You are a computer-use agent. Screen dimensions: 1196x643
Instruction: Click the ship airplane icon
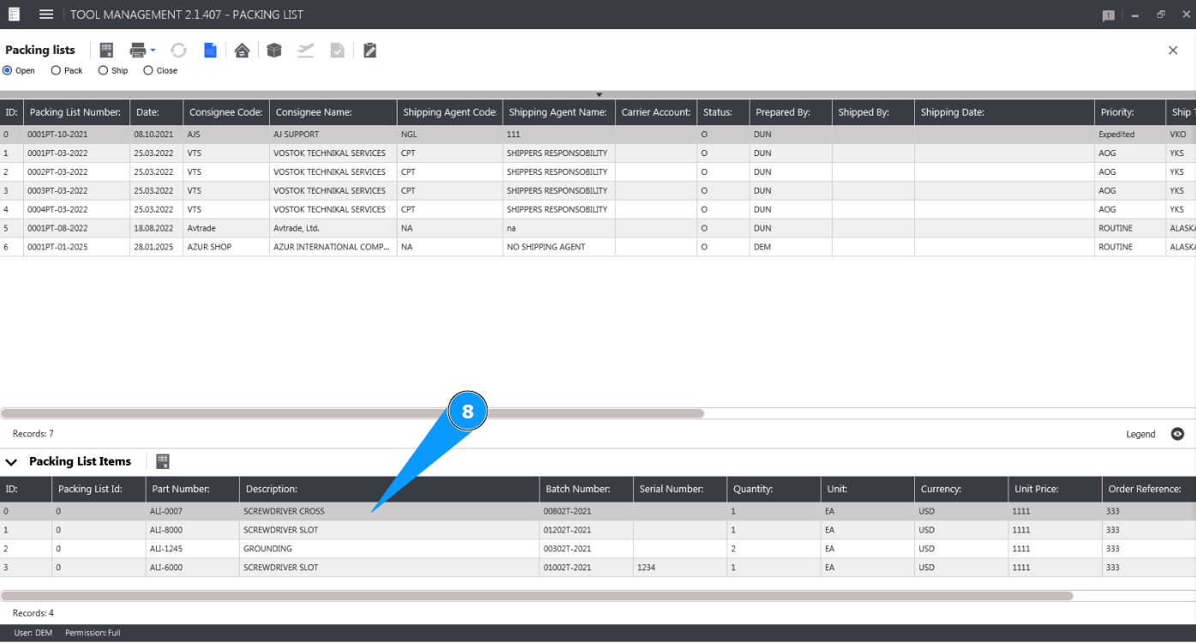click(306, 51)
